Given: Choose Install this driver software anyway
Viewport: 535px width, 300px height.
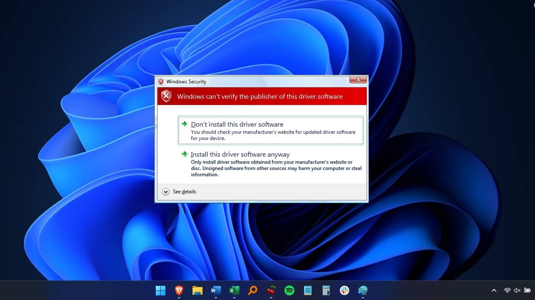Looking at the screenshot, I should pyautogui.click(x=240, y=154).
